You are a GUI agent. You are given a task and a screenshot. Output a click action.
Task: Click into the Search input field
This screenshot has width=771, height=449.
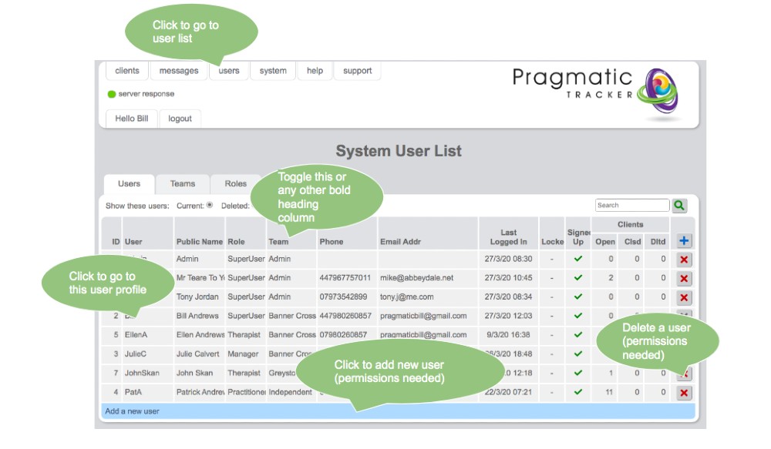point(631,206)
